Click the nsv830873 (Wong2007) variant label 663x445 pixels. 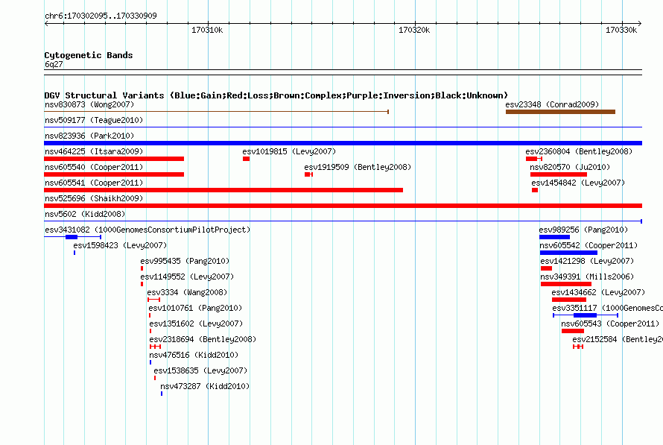coord(89,104)
